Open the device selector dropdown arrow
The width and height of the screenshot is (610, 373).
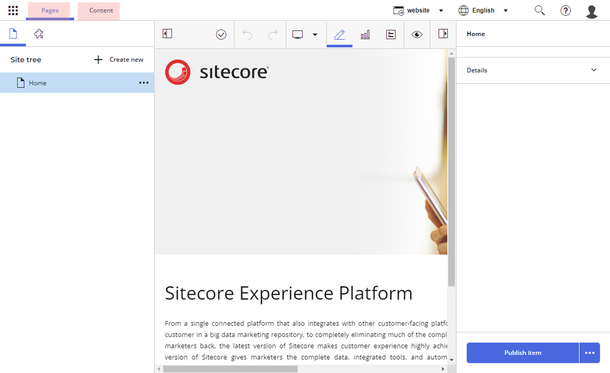click(315, 35)
